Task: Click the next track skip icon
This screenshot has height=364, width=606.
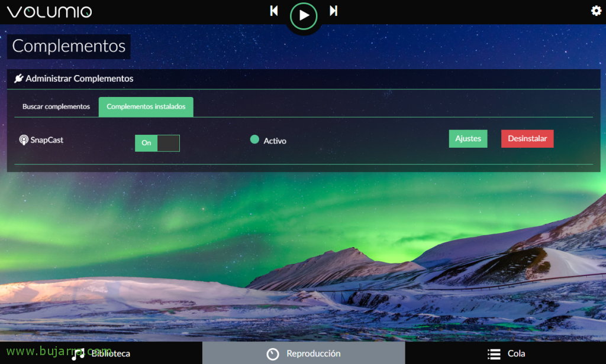Action: coord(334,11)
